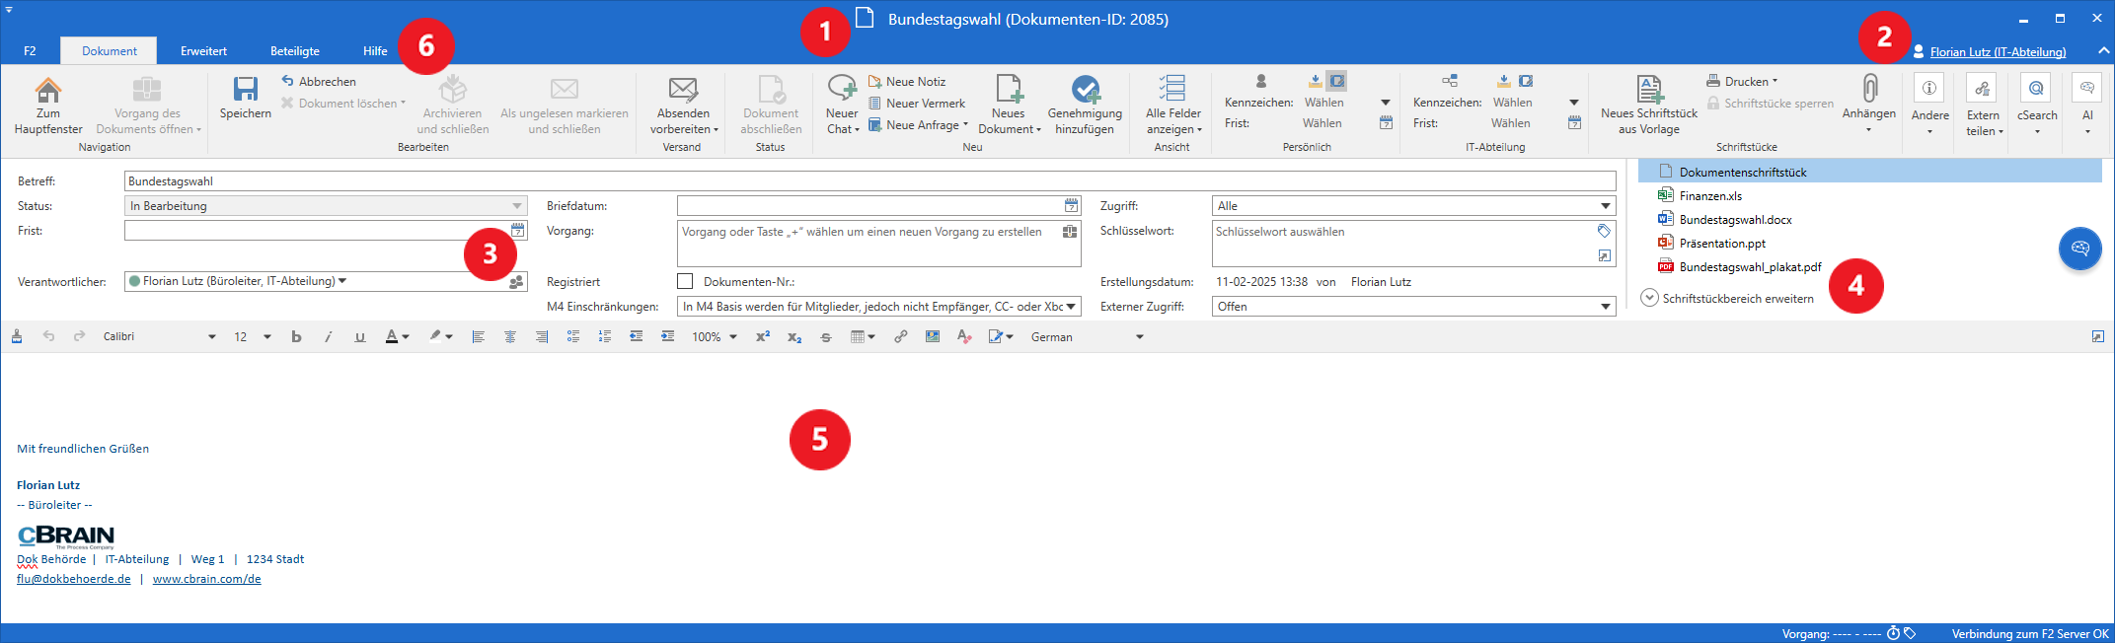This screenshot has width=2115, height=643.
Task: Click the Abbrechen button
Action: (x=318, y=82)
